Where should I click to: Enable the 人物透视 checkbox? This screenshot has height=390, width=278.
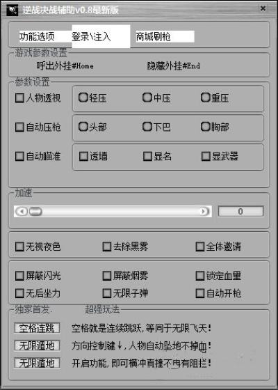click(x=19, y=98)
